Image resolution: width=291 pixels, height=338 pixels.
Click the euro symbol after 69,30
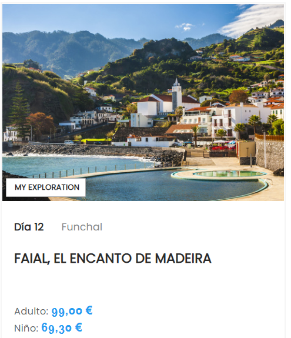(79, 327)
